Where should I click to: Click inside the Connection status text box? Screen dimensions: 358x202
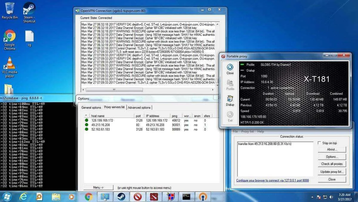tap(275, 159)
